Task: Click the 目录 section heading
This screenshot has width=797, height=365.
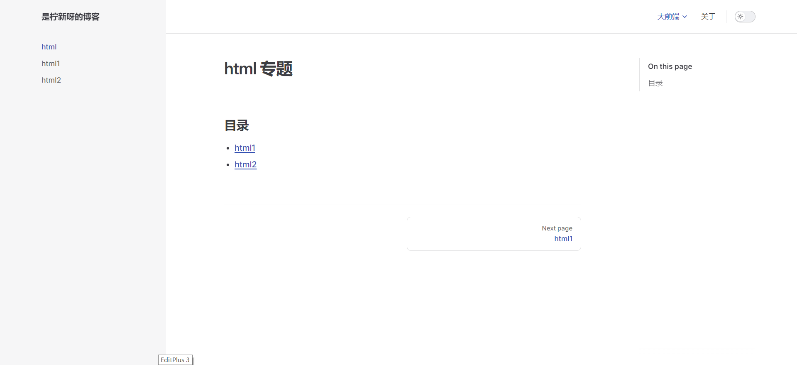Action: coord(237,125)
